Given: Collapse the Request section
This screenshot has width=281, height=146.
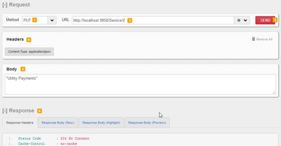Looking at the screenshot, I should tap(5, 5).
